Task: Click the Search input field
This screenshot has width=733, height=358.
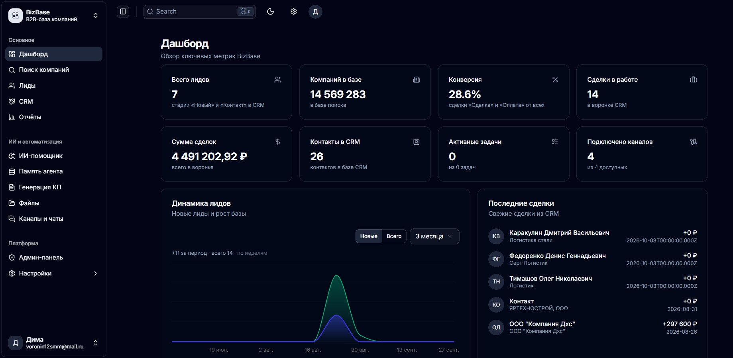Action: 199,12
